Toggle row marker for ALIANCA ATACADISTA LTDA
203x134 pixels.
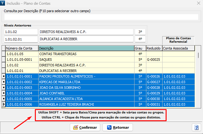click(x=3, y=99)
